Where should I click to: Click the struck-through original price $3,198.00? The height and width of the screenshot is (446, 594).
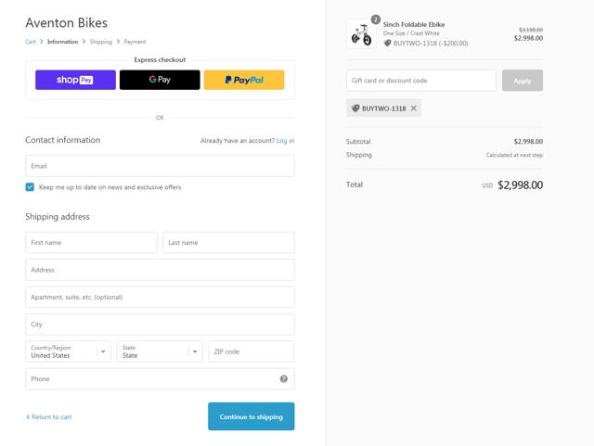[531, 30]
